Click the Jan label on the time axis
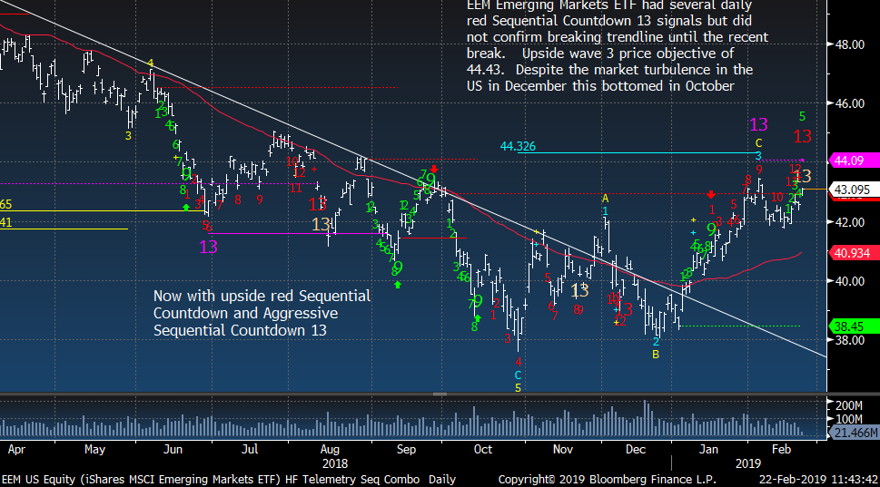Screen dimensions: 880x487 (x=709, y=450)
